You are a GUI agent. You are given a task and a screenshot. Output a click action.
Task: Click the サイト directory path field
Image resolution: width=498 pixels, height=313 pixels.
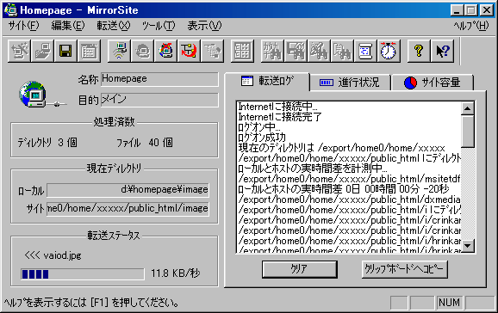pos(128,209)
